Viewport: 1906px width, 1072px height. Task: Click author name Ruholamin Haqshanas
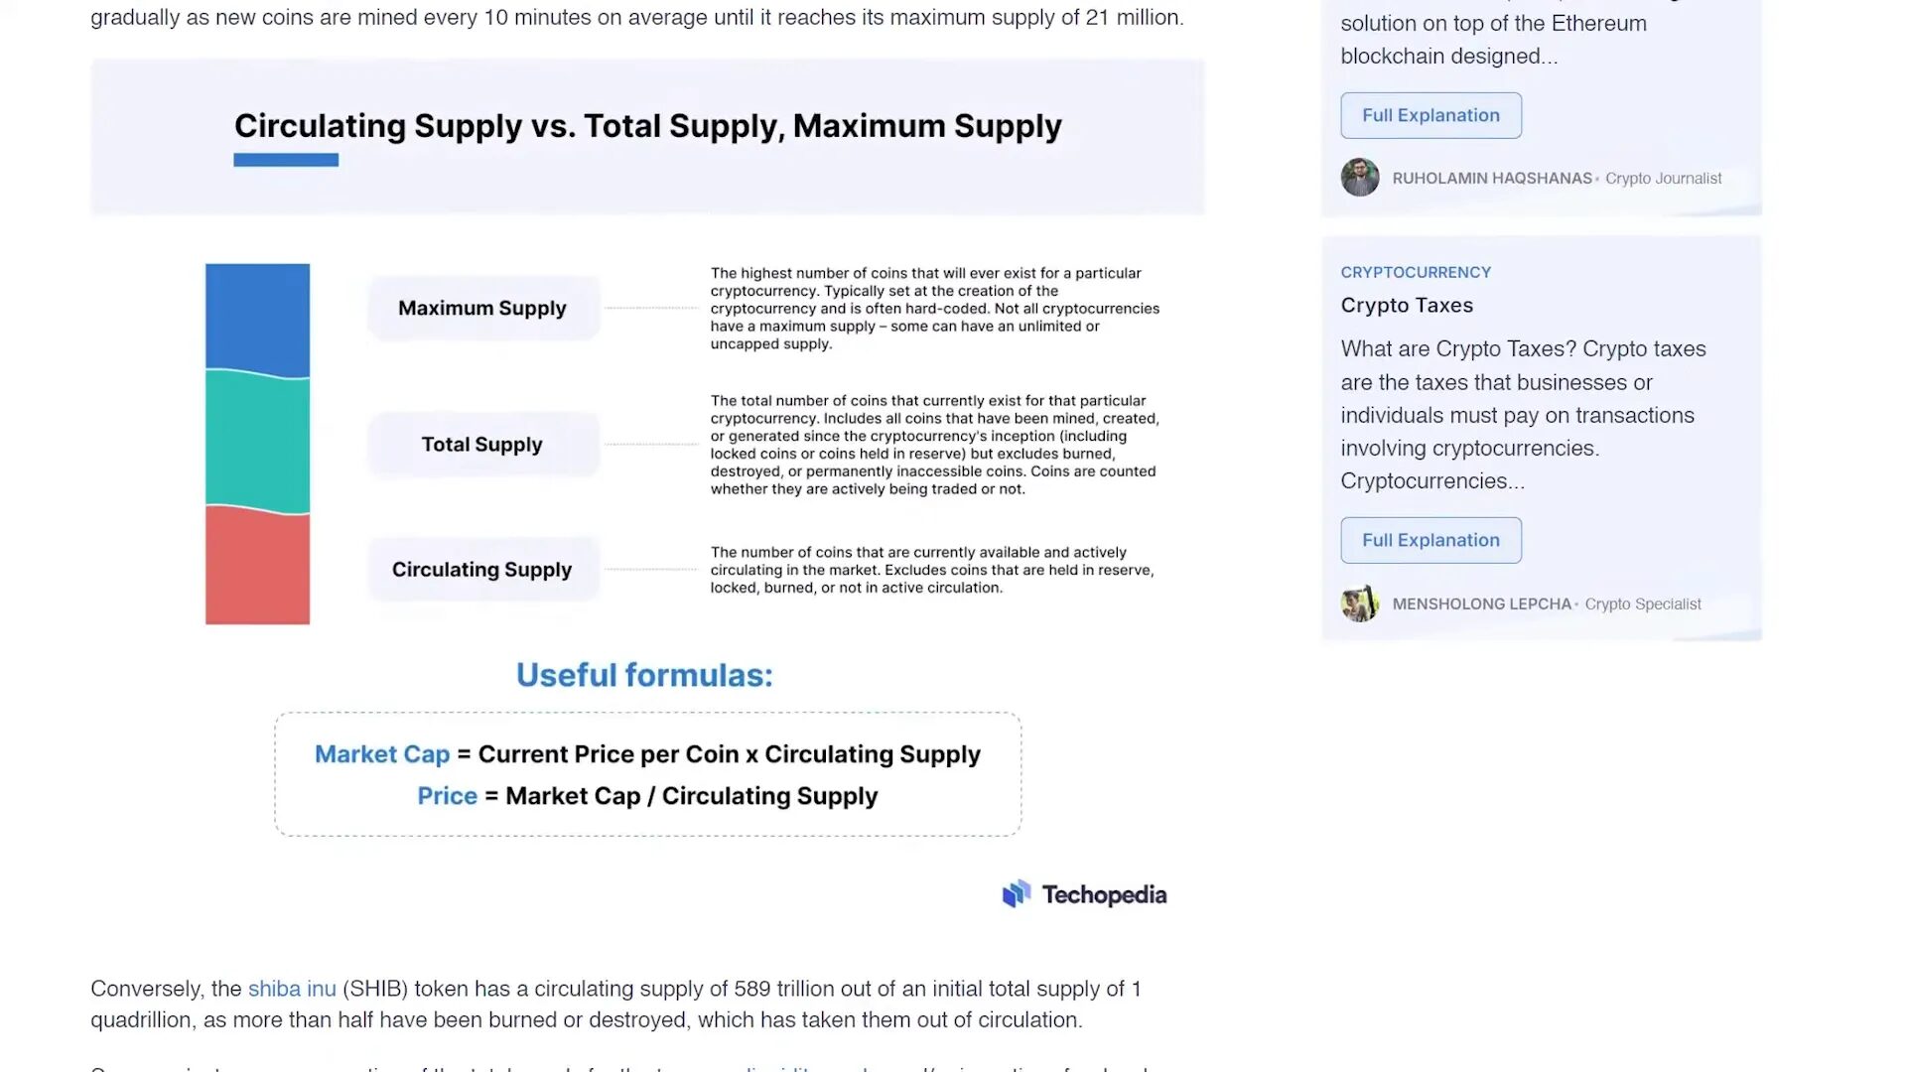point(1491,179)
